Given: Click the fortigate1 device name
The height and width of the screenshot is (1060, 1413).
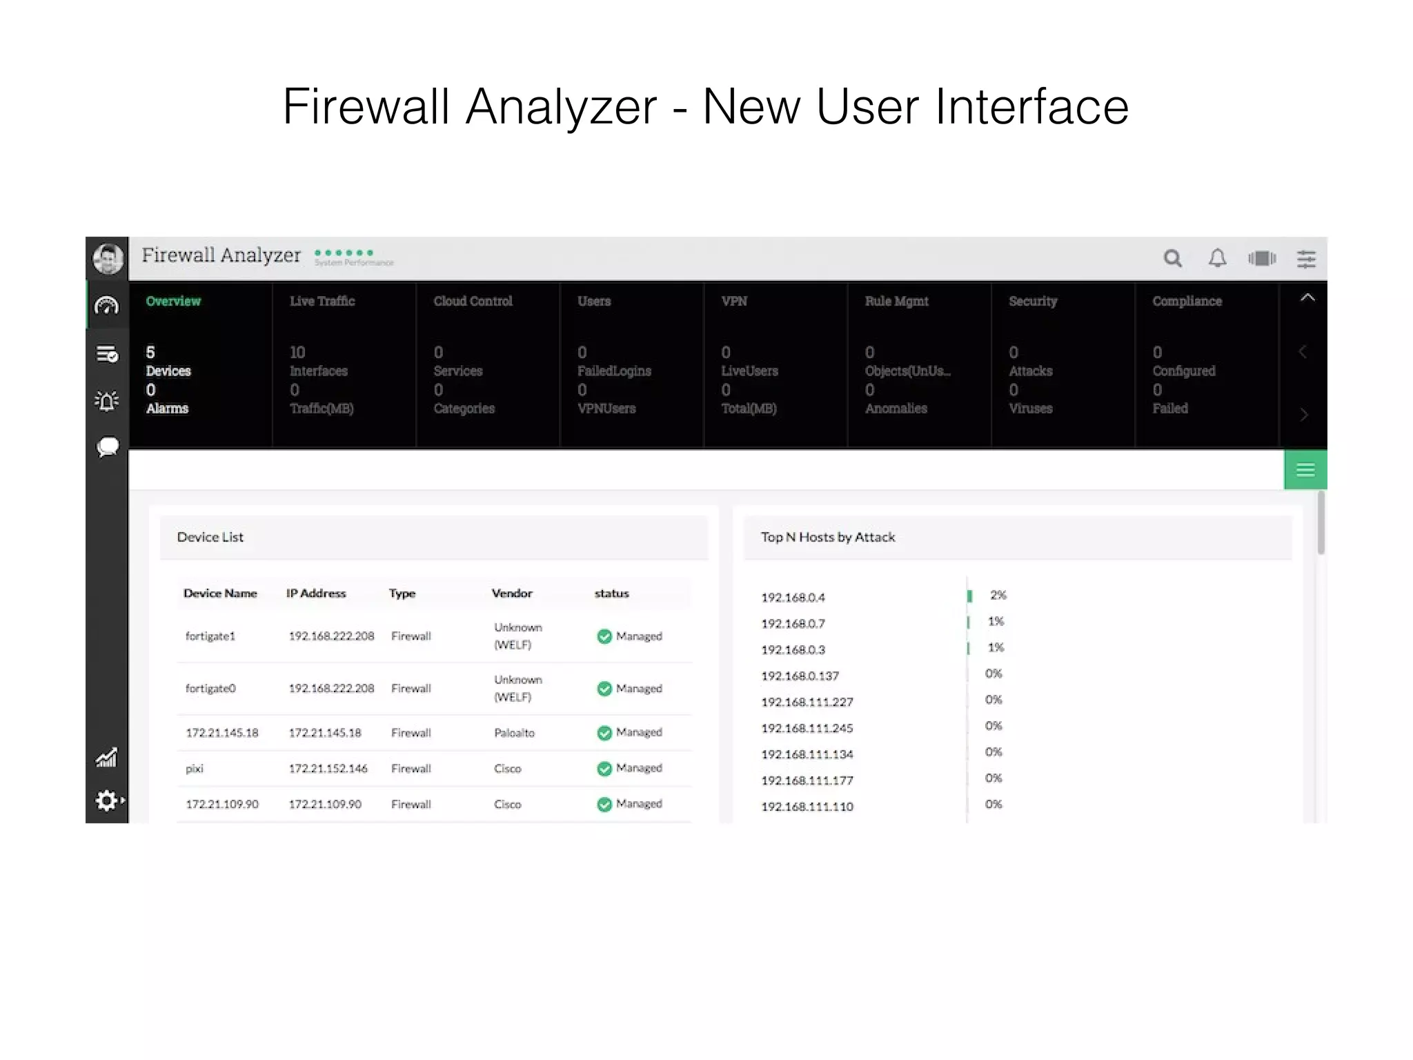Looking at the screenshot, I should pos(210,636).
